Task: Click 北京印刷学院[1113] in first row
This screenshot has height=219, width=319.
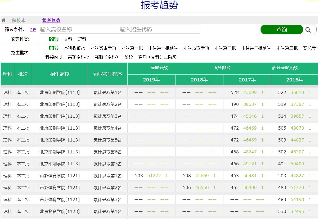Action: tap(60, 92)
